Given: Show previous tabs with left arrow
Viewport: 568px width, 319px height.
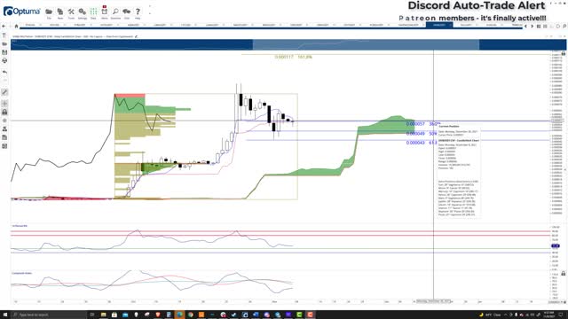Looking at the screenshot, I should click(x=526, y=26).
